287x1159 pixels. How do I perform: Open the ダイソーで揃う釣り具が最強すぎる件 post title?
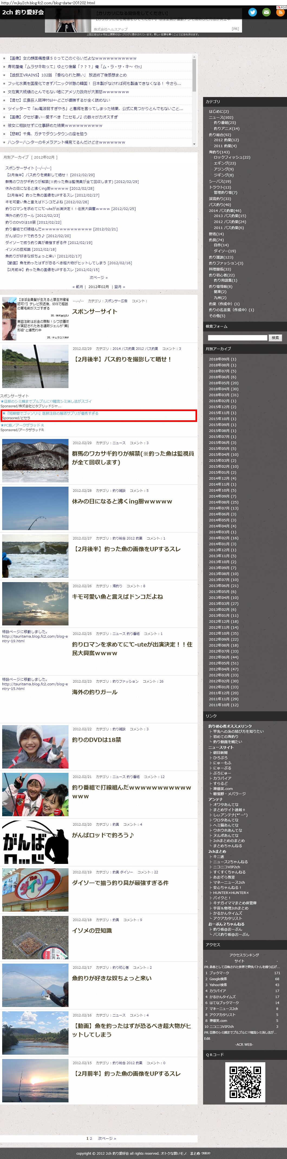[120, 883]
